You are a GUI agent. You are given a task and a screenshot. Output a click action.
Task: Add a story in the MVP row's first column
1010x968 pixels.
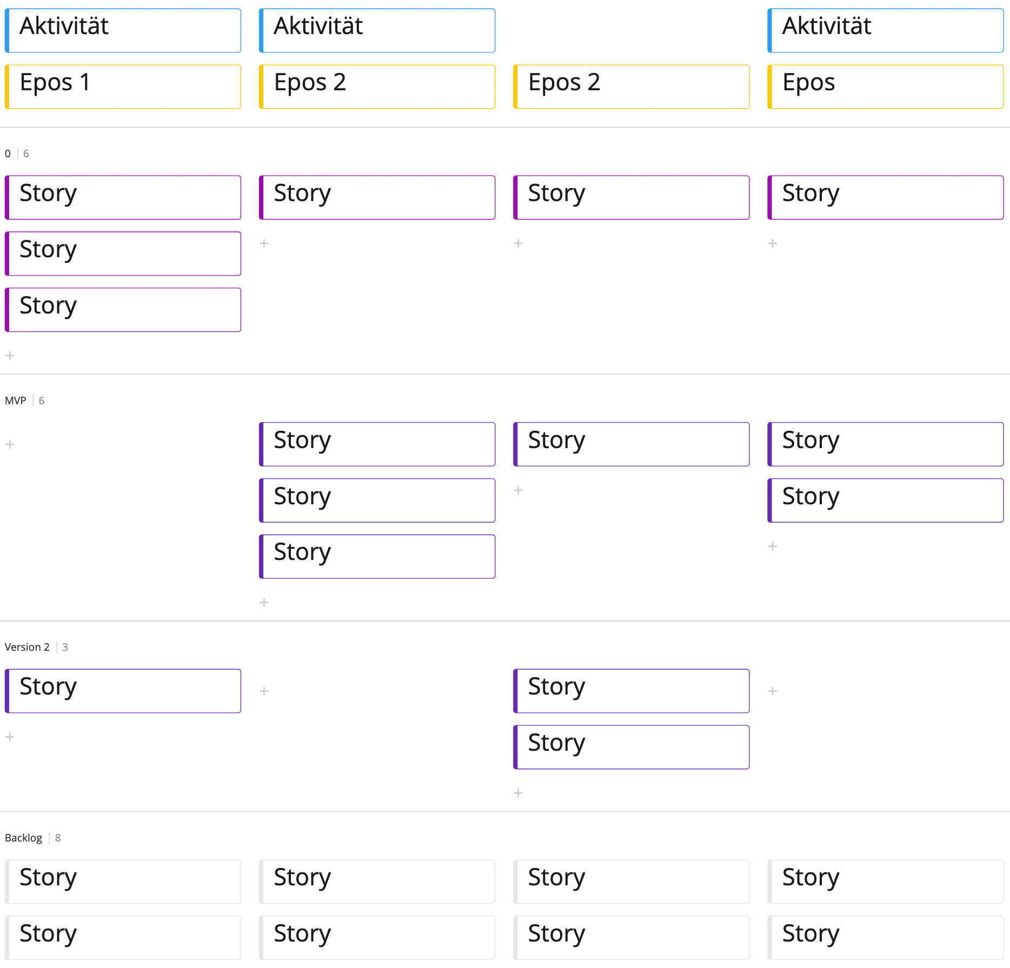9,444
